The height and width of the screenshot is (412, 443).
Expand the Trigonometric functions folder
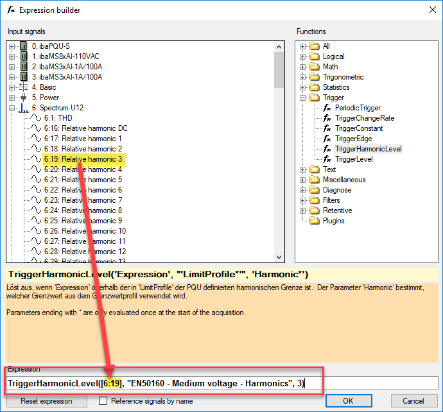(302, 77)
